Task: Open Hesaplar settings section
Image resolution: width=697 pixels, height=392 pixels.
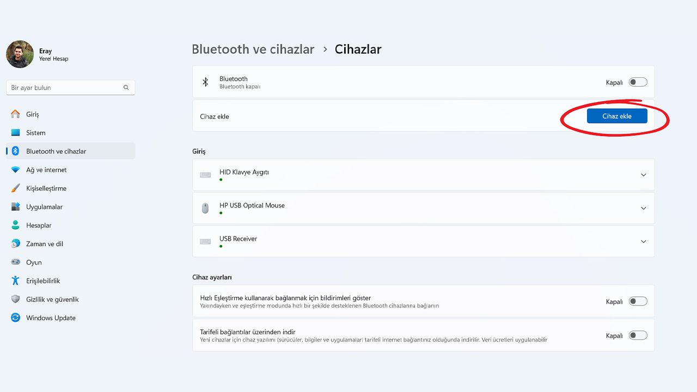Action: 39,225
